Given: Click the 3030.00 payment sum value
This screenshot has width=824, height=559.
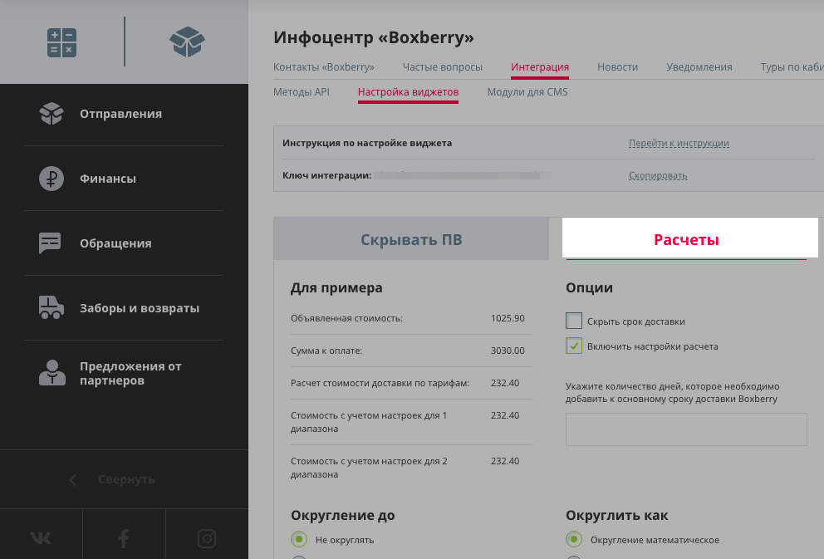Looking at the screenshot, I should pyautogui.click(x=508, y=351).
